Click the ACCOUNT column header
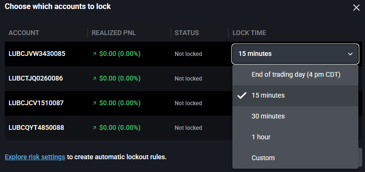 tap(24, 33)
